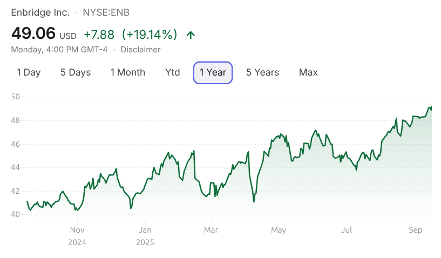Screen dimensions: 441x258
Task: Click the latest price point at chart end
Action: click(431, 108)
